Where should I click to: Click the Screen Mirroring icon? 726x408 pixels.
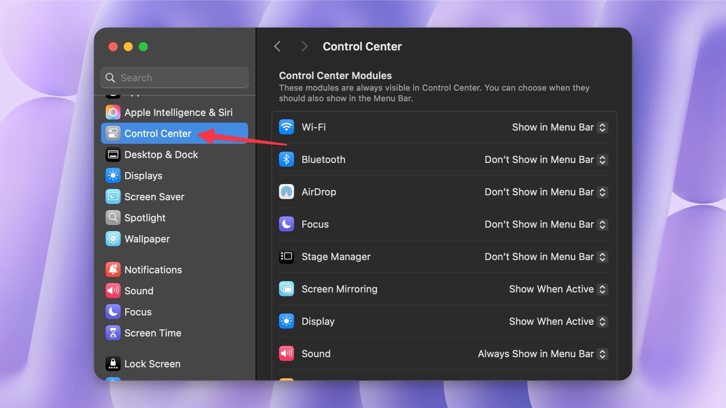[x=286, y=289]
